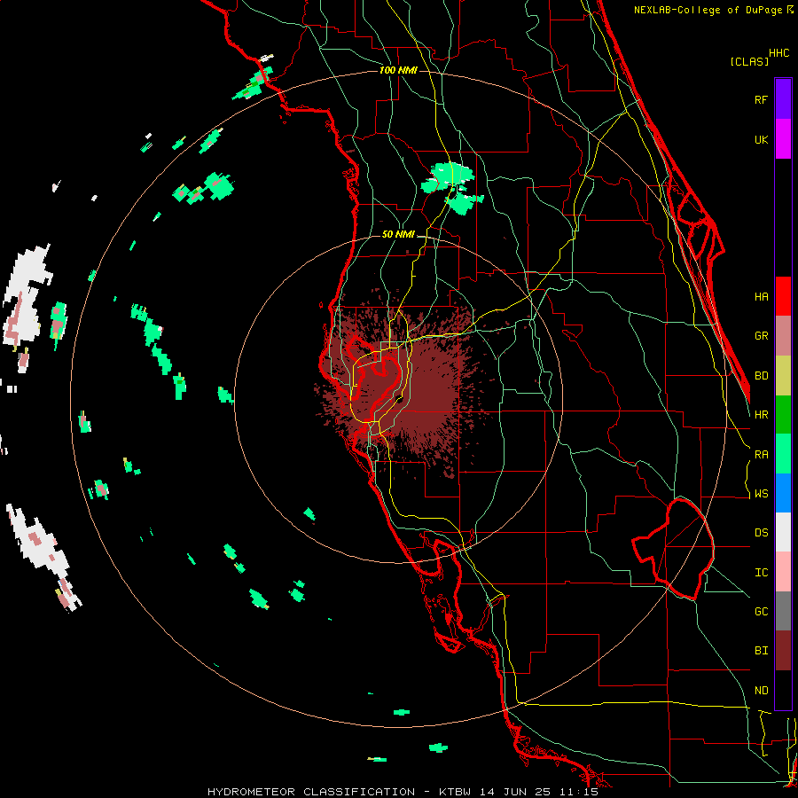Click the HYDROMETEOR CLASSIFICATION title text
This screenshot has height=798, width=798.
point(311,792)
